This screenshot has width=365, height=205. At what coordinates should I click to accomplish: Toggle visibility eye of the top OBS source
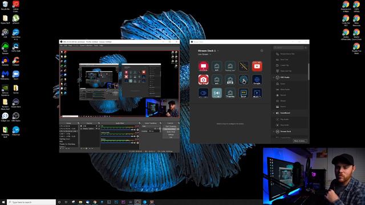[96, 126]
